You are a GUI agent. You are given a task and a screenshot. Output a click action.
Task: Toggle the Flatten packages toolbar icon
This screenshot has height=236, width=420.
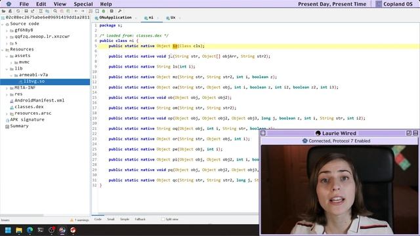47,11
